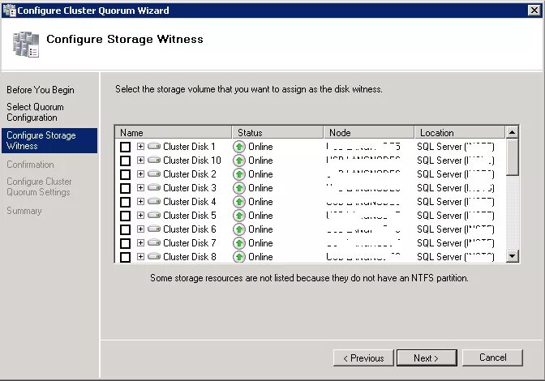Check the box for Cluster Disk 10
Screen dimensions: 545x381
coord(125,161)
